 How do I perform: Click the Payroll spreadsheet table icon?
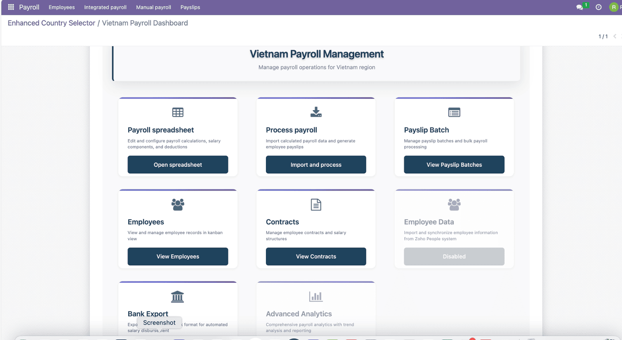(178, 112)
